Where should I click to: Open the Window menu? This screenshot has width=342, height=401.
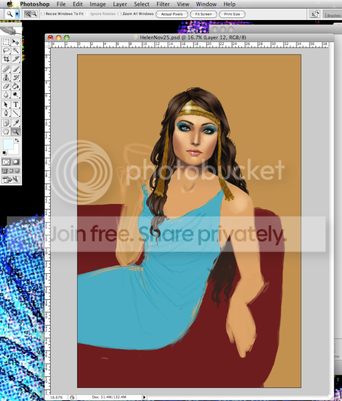coord(207,4)
